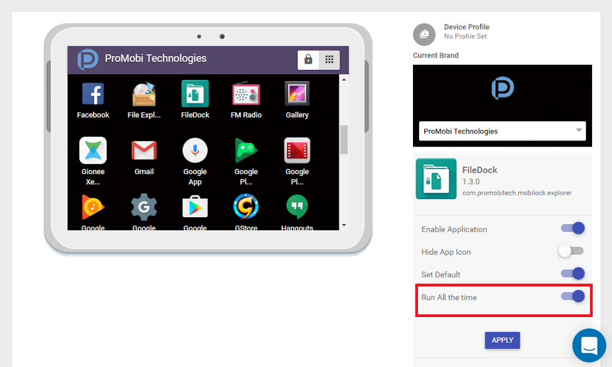Click the 'ProMobi Technologies' title in the tablet header
This screenshot has height=367, width=612.
(x=156, y=58)
